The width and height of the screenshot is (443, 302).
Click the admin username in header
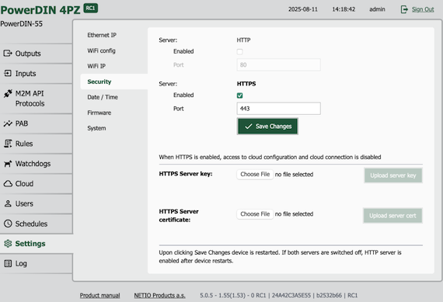point(377,9)
